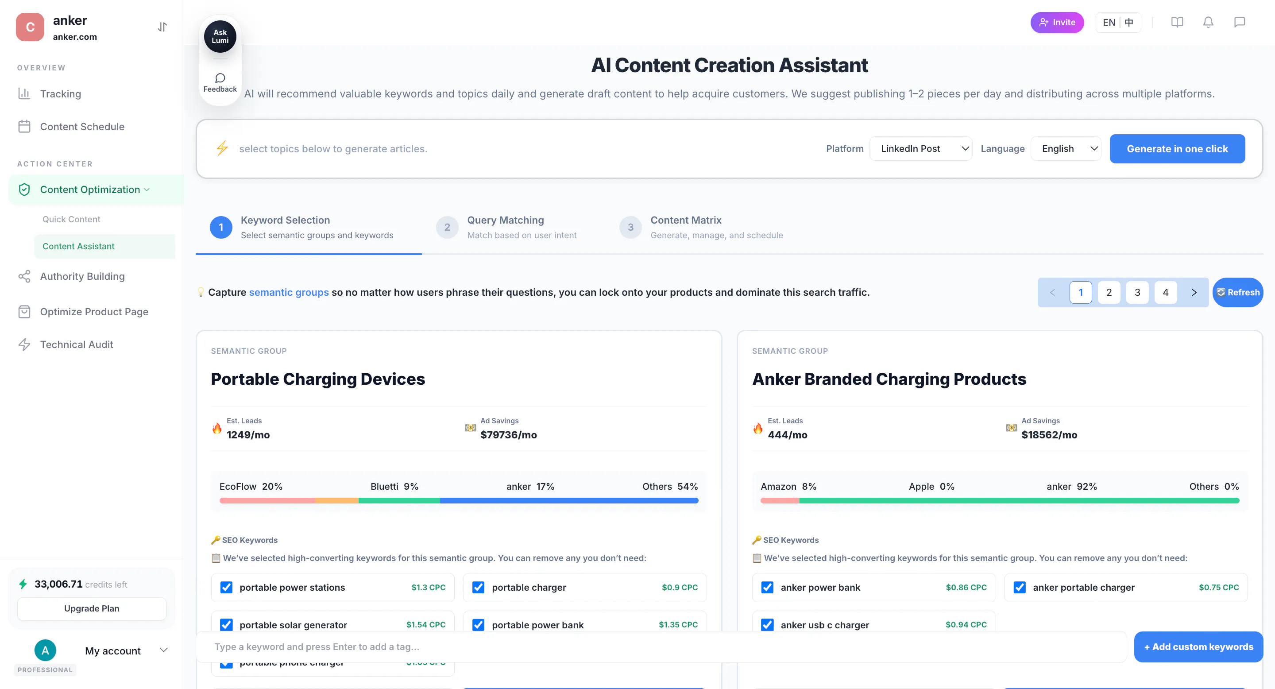The image size is (1275, 689).
Task: Uncheck the portable charger keyword
Action: click(478, 587)
